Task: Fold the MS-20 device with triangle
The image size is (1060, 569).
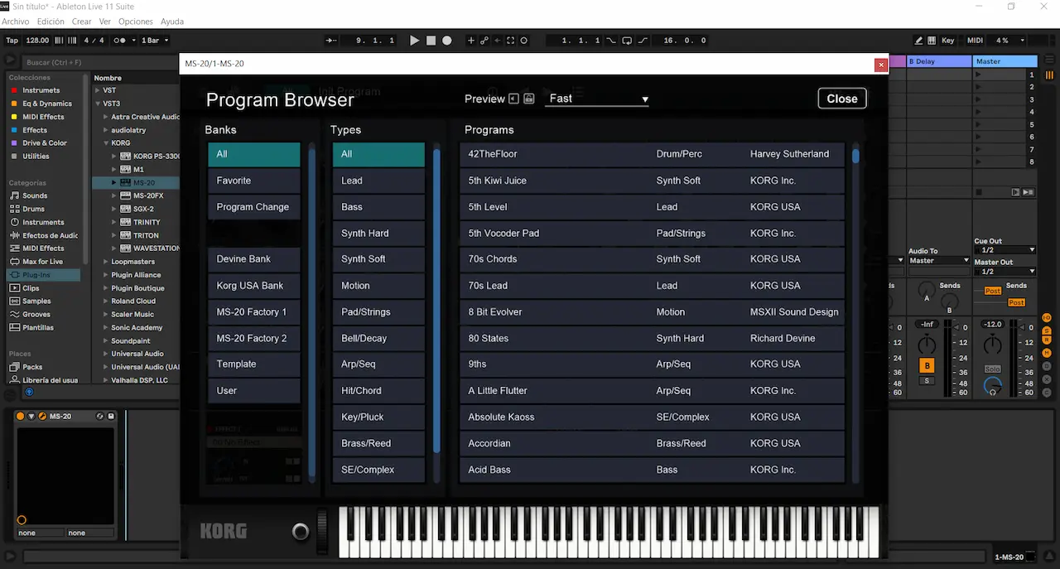Action: [31, 416]
